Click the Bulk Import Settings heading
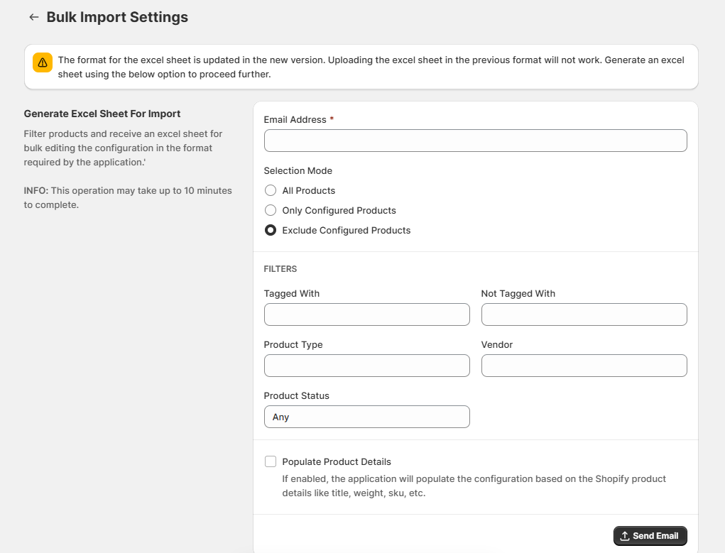The width and height of the screenshot is (725, 553). pyautogui.click(x=117, y=17)
